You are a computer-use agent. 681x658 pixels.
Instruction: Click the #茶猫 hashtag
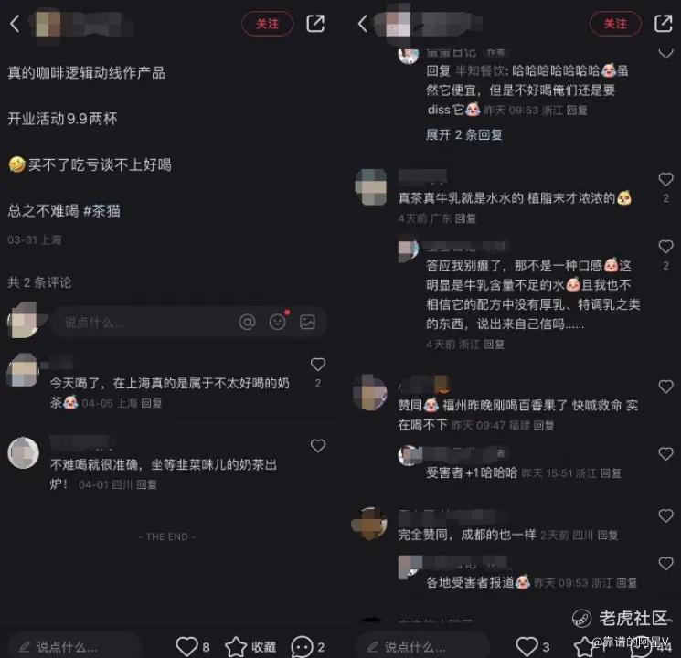[101, 211]
